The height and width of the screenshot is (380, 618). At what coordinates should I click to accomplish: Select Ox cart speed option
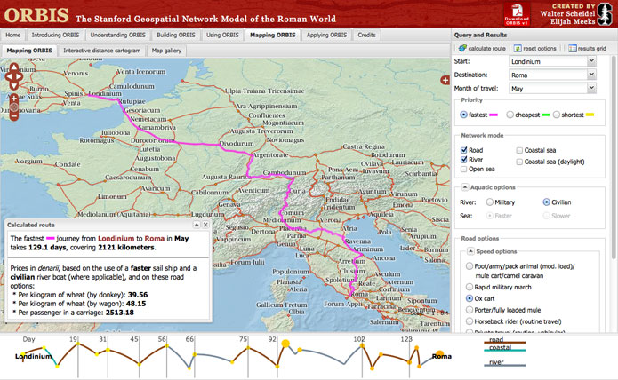pyautogui.click(x=470, y=298)
